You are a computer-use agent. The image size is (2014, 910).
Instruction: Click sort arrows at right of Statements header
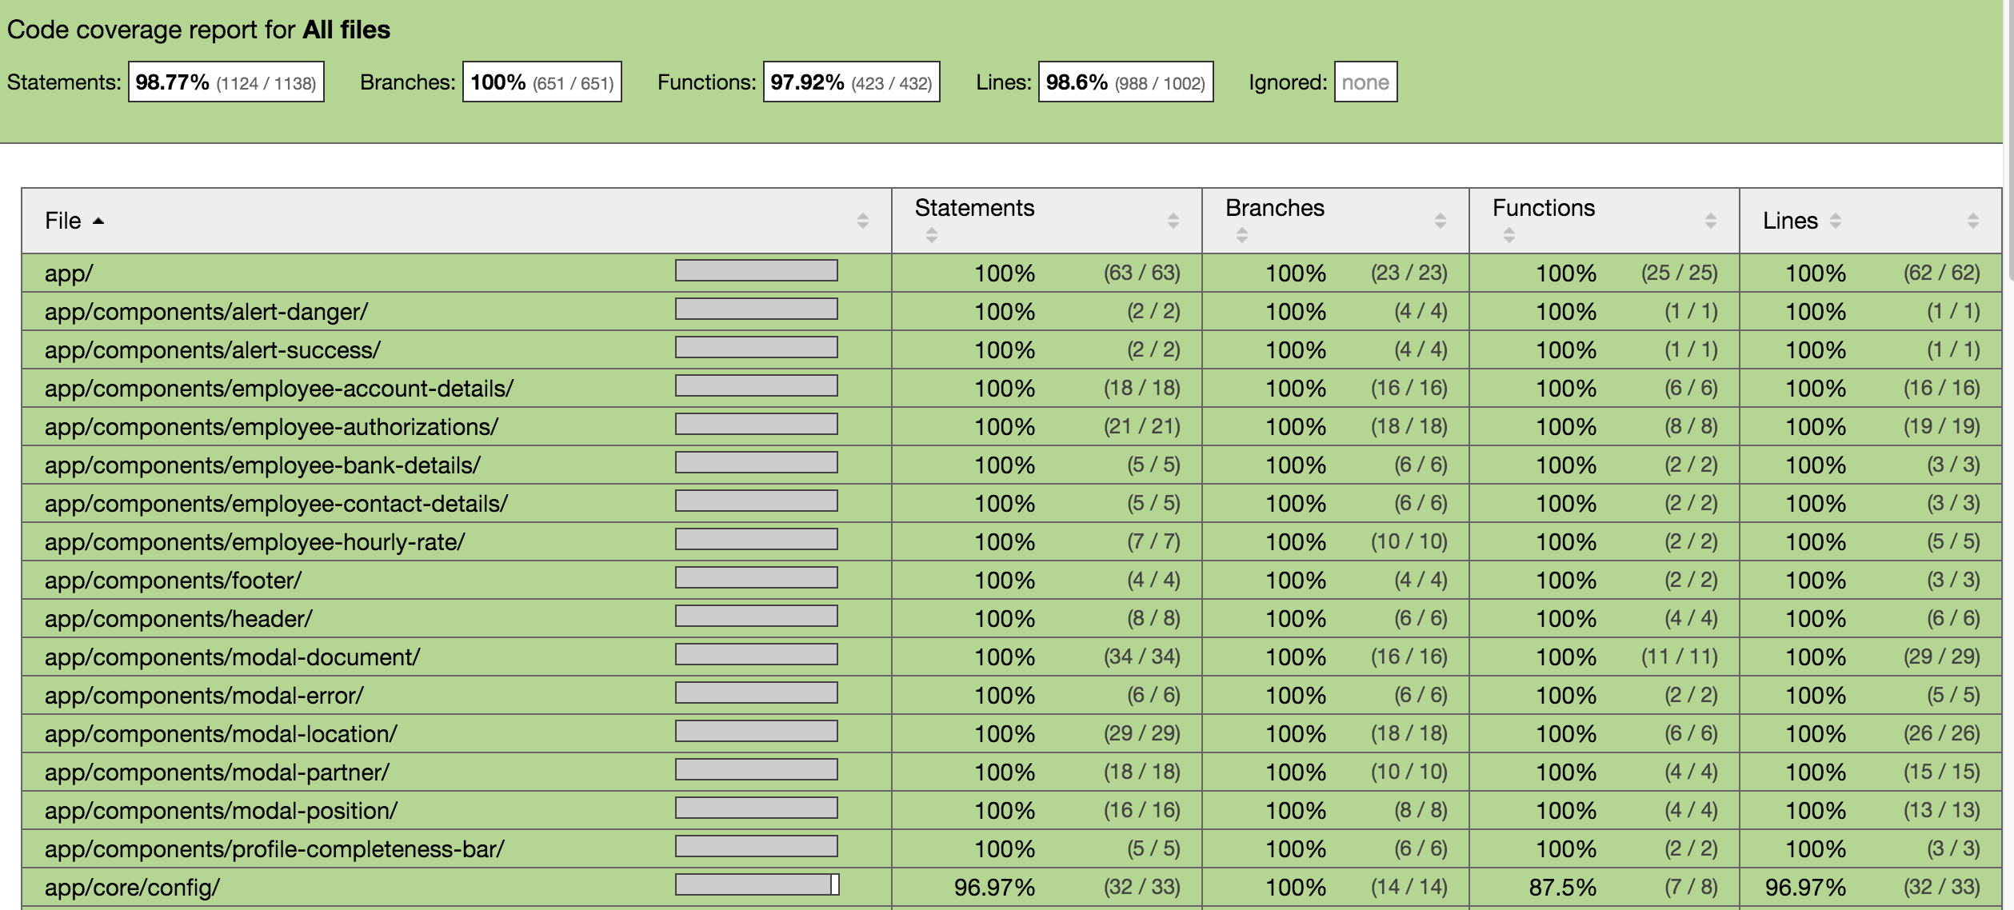[1173, 221]
